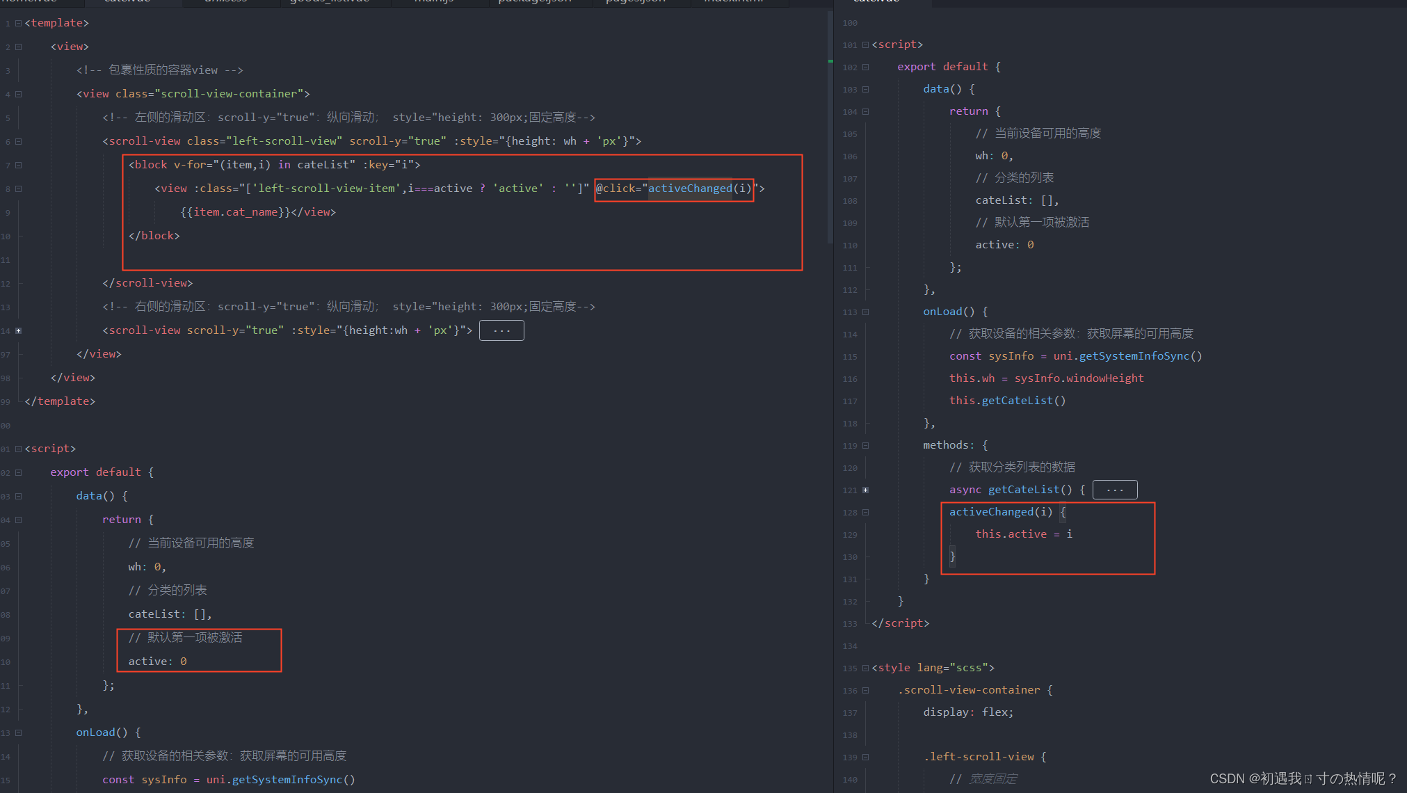Unfold the ellipsis button after scroll-view line 14
This screenshot has width=1407, height=793.
(501, 330)
